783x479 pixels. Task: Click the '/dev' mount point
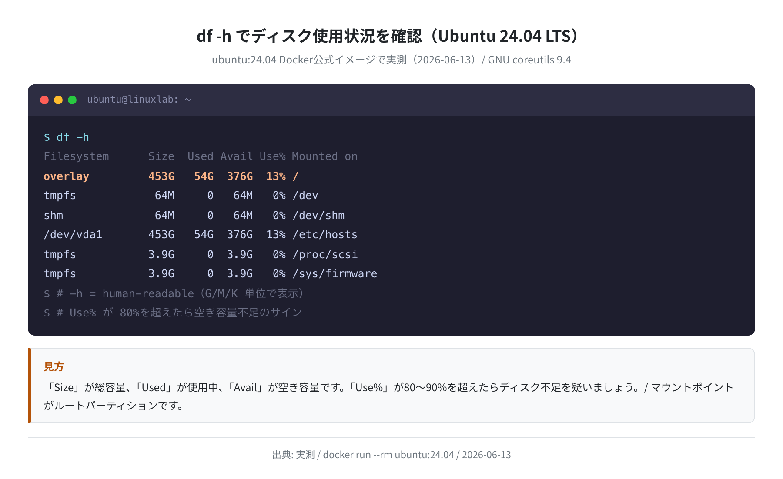click(x=305, y=196)
